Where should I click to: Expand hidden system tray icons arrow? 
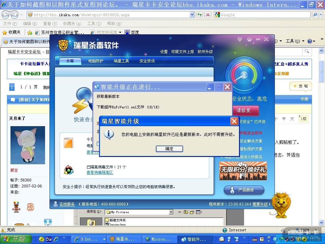click(x=275, y=239)
